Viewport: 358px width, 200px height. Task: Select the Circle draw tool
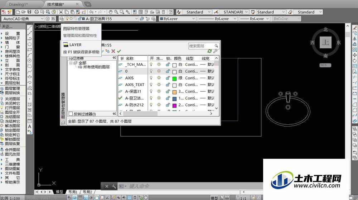point(29,61)
